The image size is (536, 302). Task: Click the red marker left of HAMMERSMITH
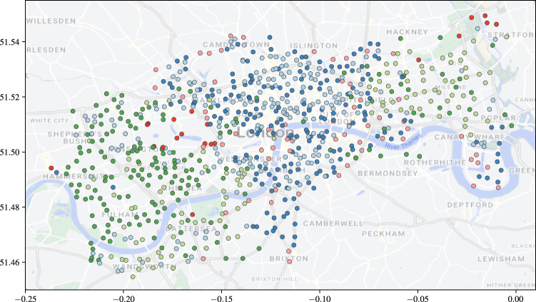tap(51, 168)
